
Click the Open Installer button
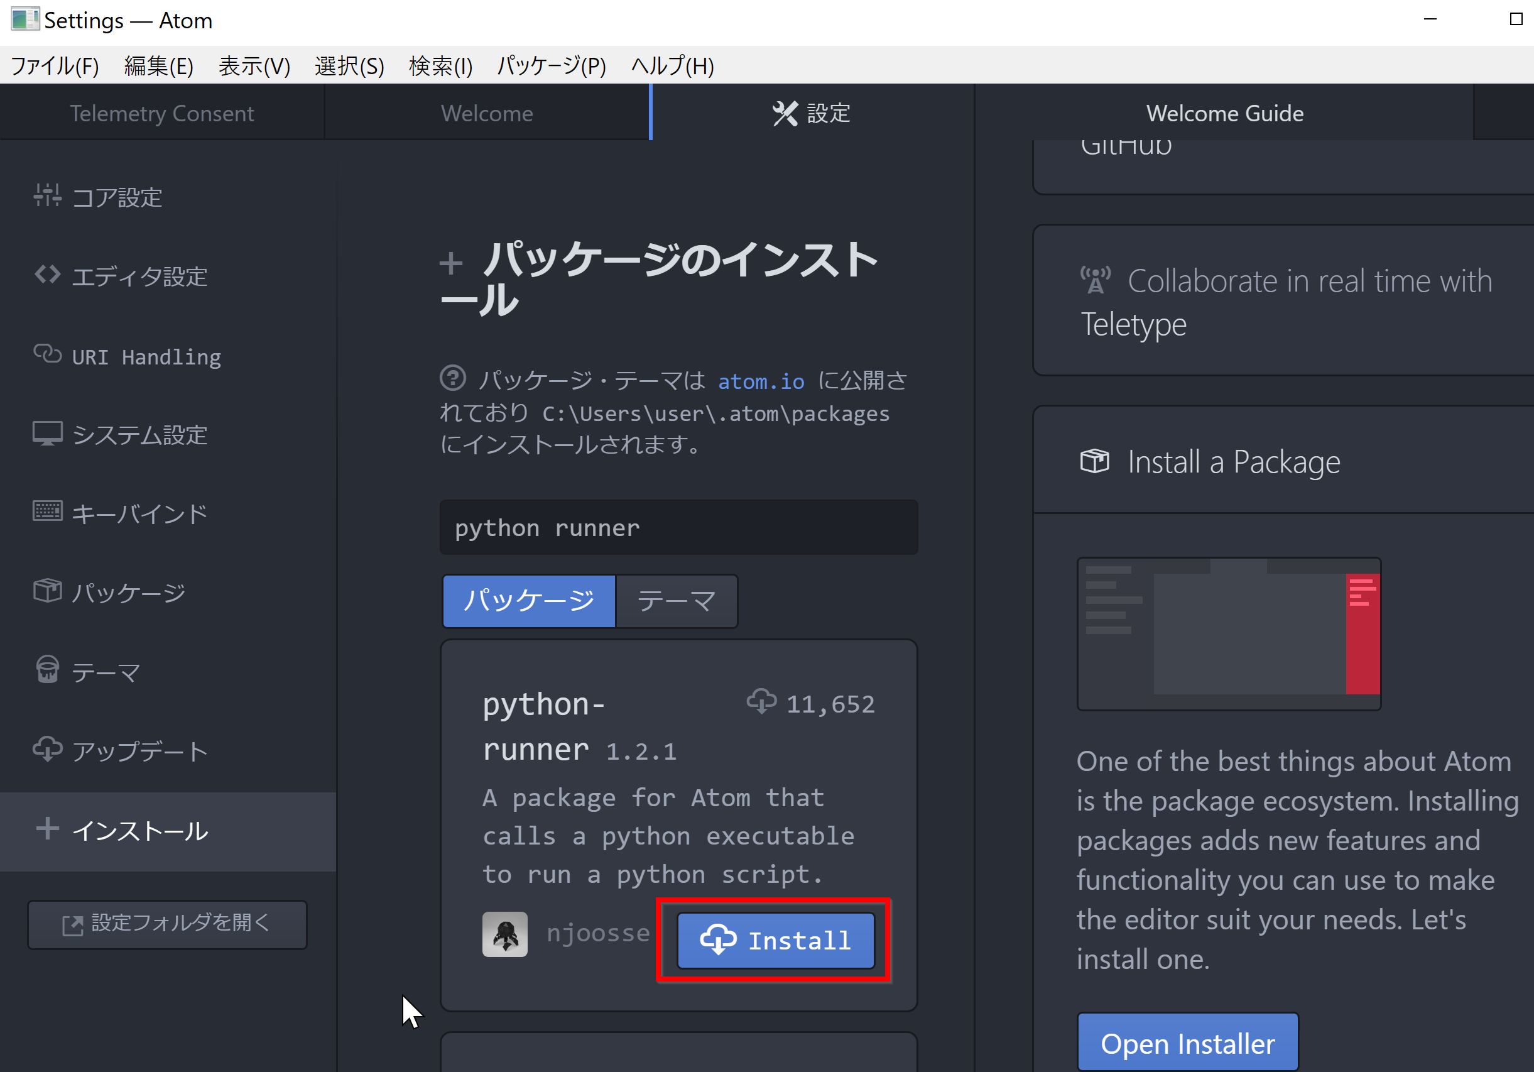point(1187,1043)
